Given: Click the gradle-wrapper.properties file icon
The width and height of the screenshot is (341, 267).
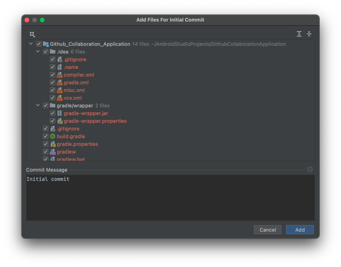Looking at the screenshot, I should tap(60, 121).
